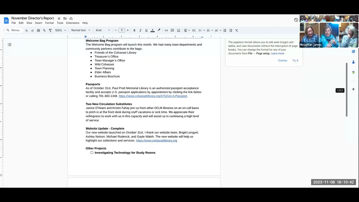
Task: Open version history clock icon
Action: (296, 20)
